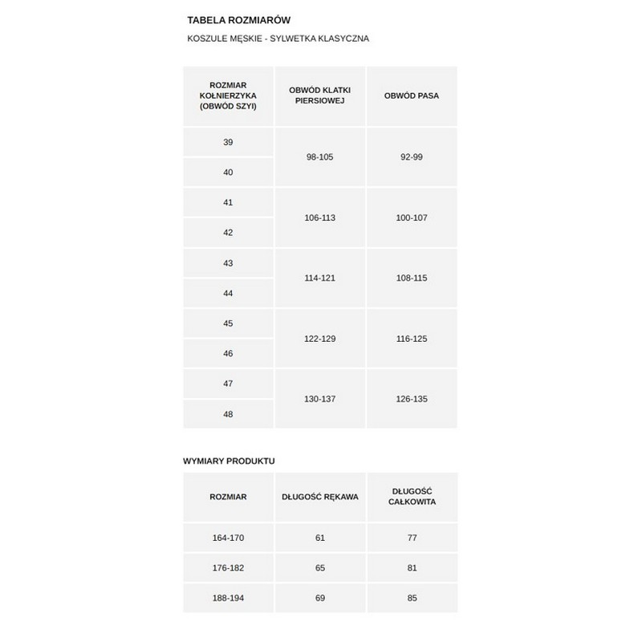Select collar size 45 cell
The image size is (642, 642).
click(228, 323)
